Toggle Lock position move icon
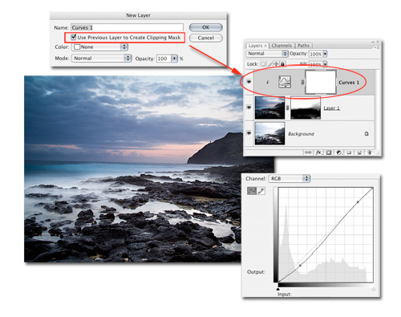 [276, 64]
